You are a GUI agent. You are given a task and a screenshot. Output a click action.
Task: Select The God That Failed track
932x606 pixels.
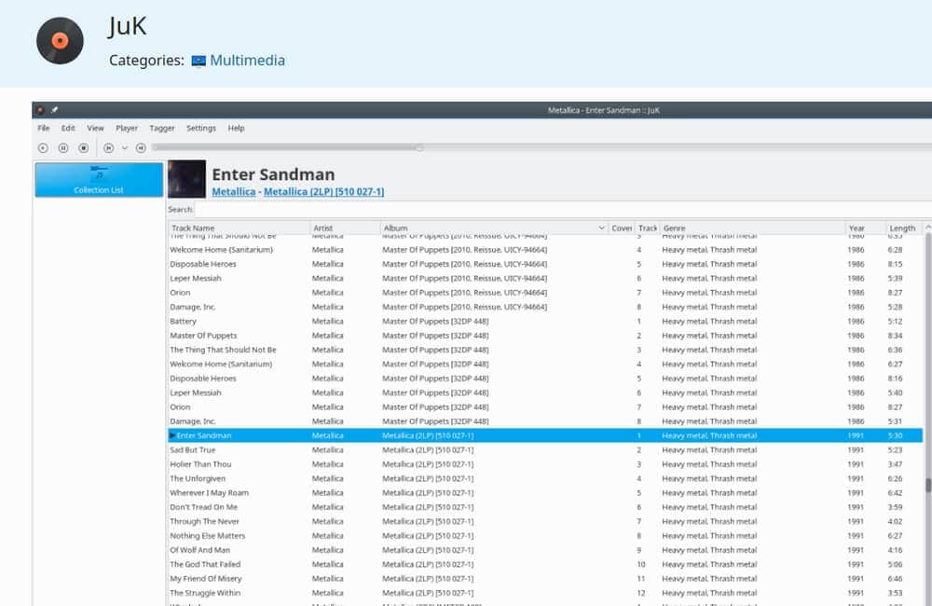(x=545, y=564)
